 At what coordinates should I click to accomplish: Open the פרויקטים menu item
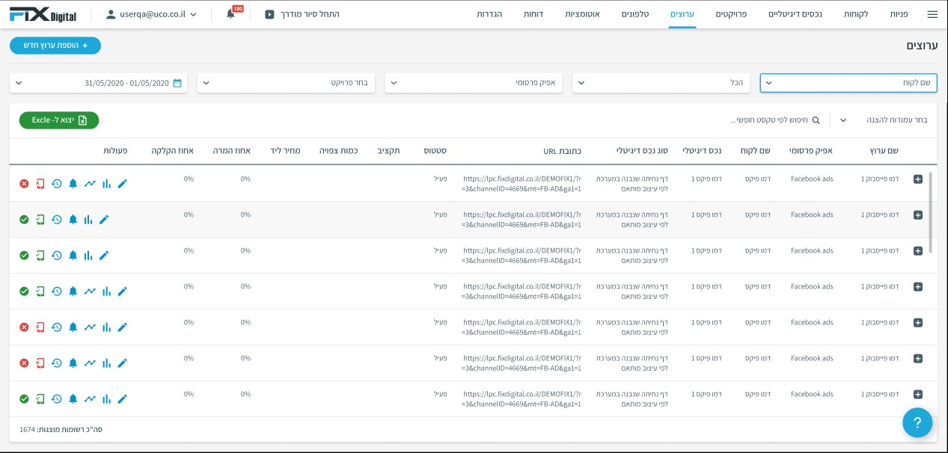click(730, 14)
